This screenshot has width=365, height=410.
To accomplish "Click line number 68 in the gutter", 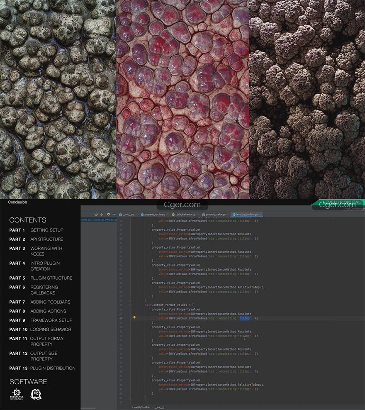I will coord(121,318).
